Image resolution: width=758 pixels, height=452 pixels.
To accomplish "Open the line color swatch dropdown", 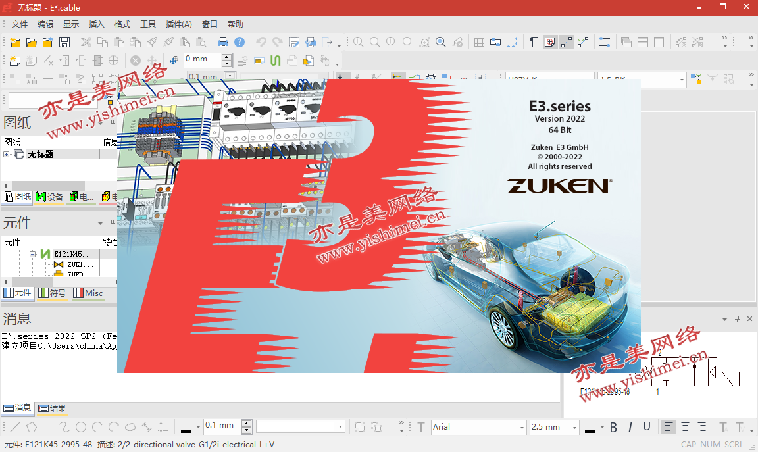I will 197,428.
